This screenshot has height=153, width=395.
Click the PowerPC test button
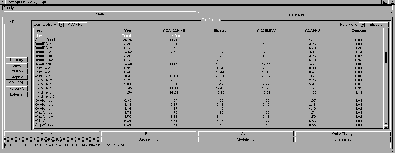point(16,89)
